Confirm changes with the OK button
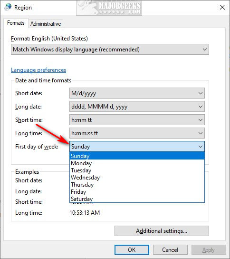Screen dimensions: 230x259 point(132,249)
